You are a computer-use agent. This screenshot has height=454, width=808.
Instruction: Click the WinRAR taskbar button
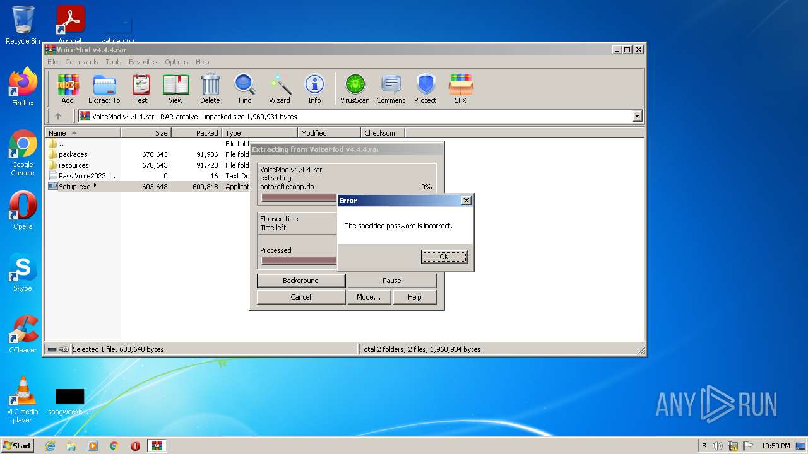pos(157,446)
